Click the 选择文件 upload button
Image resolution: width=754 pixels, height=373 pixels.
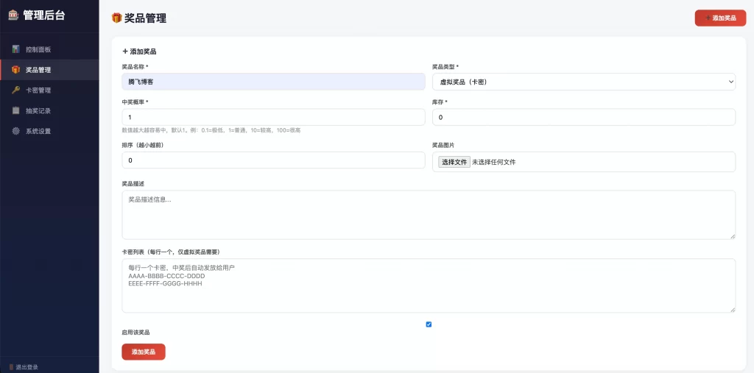point(454,162)
